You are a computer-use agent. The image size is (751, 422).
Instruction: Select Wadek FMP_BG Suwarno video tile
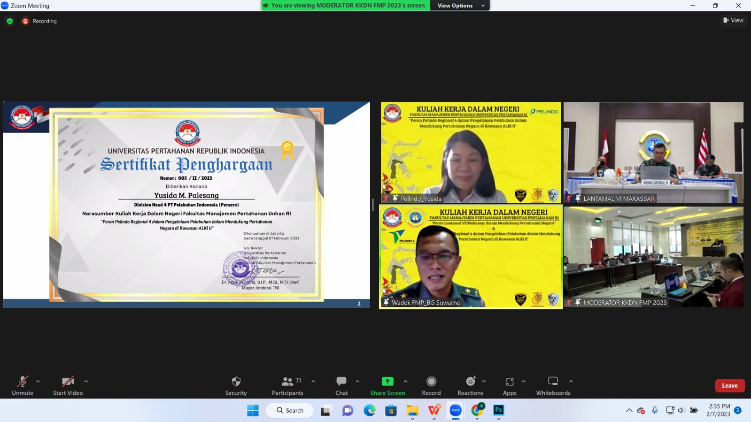point(471,257)
